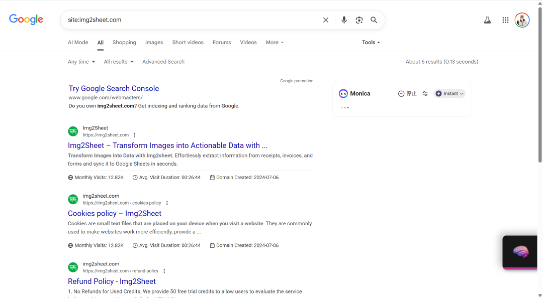The width and height of the screenshot is (543, 298).
Task: Click the Img2Sheet site name of the first result
Action: point(95,128)
